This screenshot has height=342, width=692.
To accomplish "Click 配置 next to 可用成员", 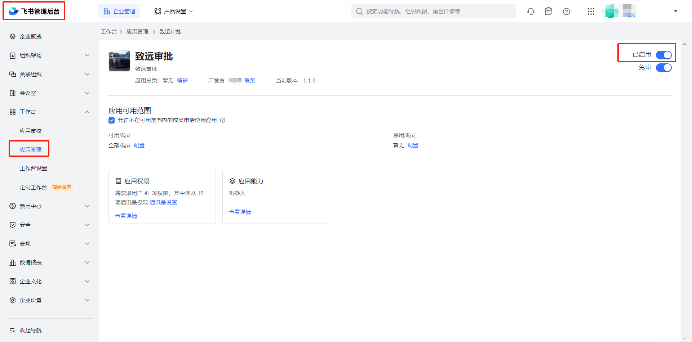I will click(139, 145).
